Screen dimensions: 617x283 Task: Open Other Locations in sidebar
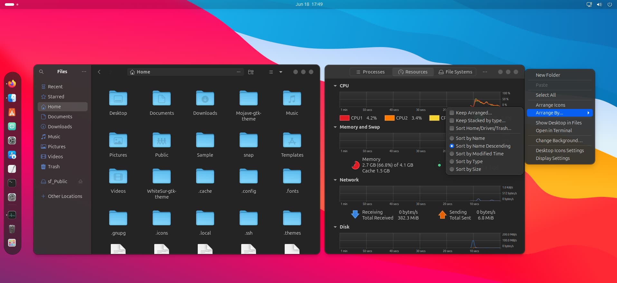coord(62,196)
